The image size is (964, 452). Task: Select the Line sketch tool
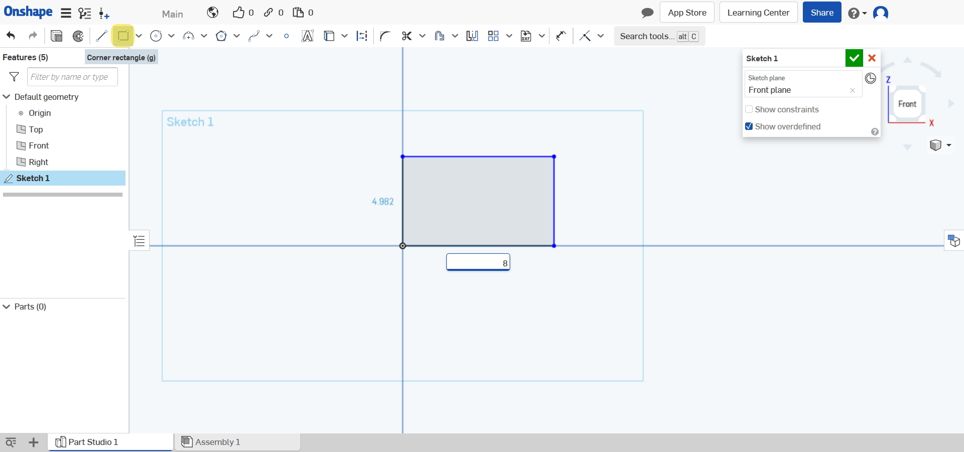101,36
